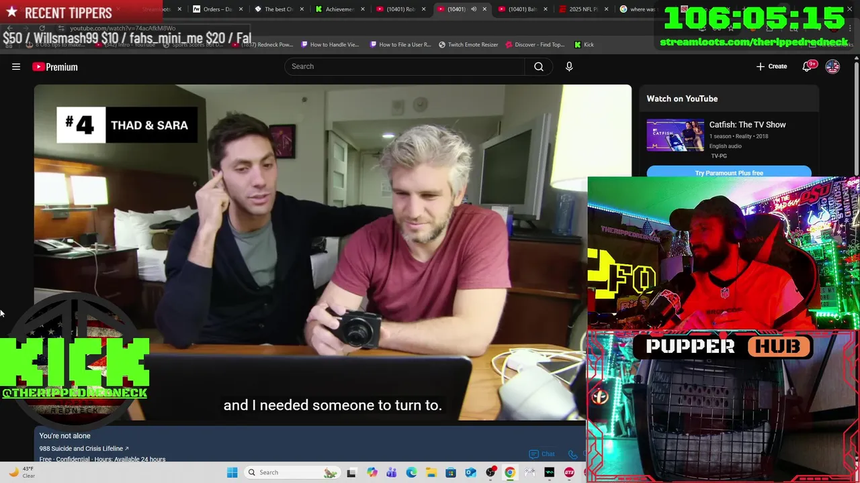The height and width of the screenshot is (483, 860).
Task: Click Try Paramount Plus free button
Action: (729, 172)
